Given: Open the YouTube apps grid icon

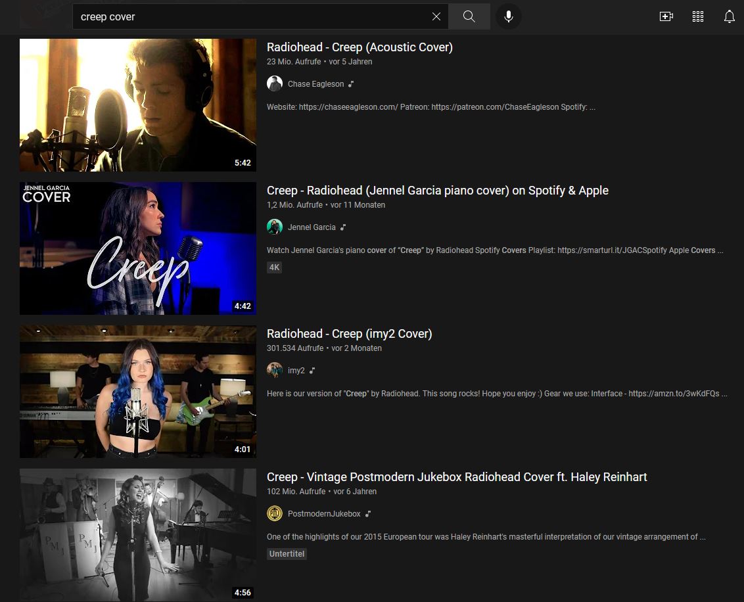Looking at the screenshot, I should [697, 16].
